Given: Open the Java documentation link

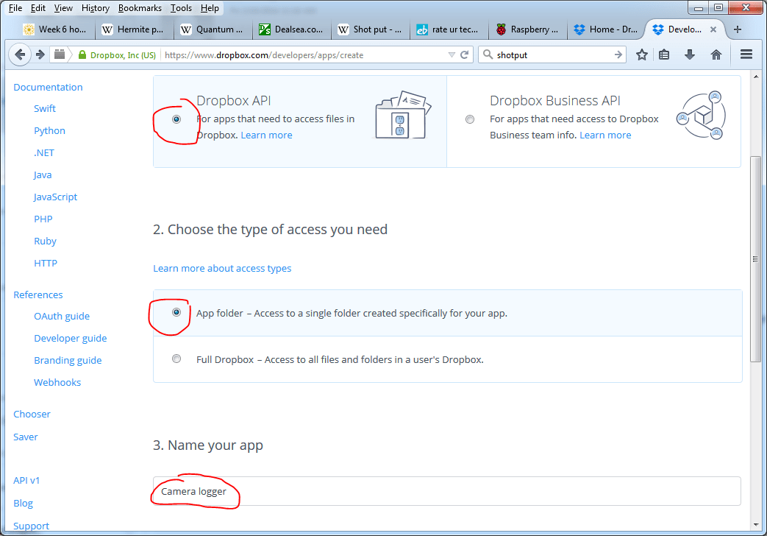Looking at the screenshot, I should [x=43, y=175].
